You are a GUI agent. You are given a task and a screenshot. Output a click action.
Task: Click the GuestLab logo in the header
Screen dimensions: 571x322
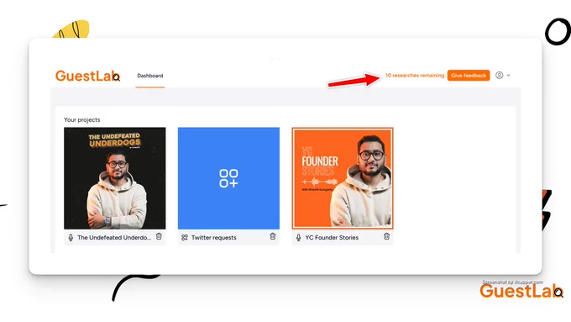pyautogui.click(x=87, y=76)
